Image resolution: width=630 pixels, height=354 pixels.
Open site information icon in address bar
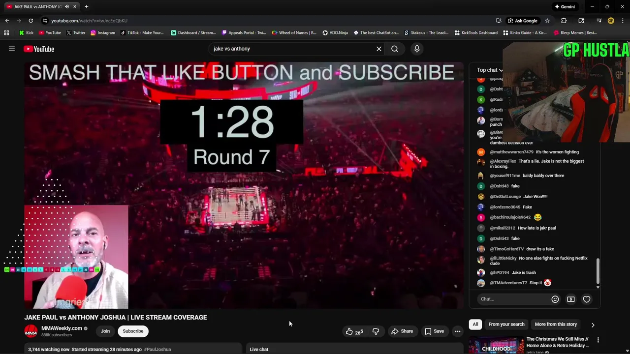pyautogui.click(x=45, y=21)
